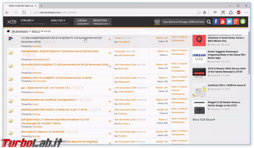Click attachment clip on abyss kernel thread
The image size is (254, 148).
click(110, 90)
